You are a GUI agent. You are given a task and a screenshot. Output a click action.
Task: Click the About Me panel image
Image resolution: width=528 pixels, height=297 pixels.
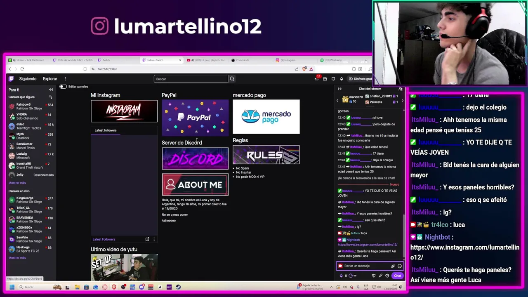tap(195, 185)
